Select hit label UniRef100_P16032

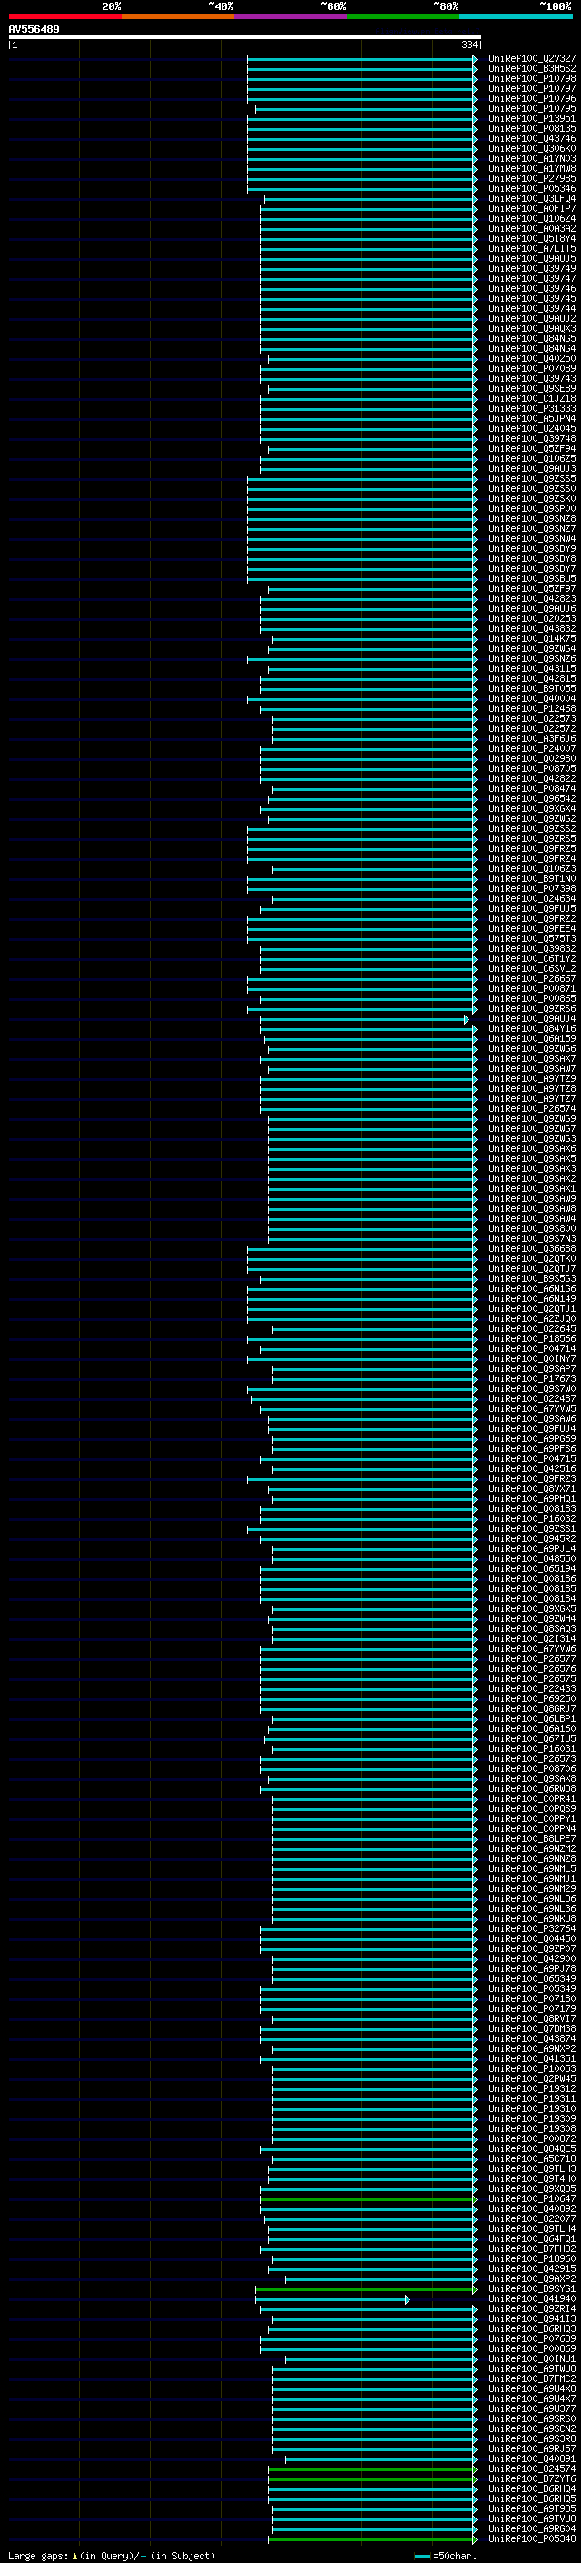[x=532, y=1518]
